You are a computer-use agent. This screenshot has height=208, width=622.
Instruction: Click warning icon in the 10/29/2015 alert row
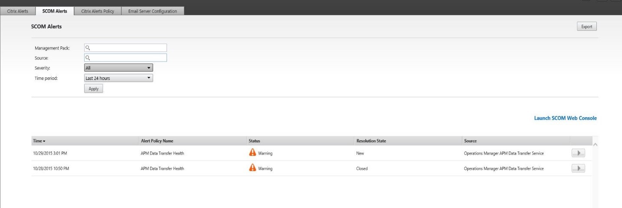click(252, 152)
